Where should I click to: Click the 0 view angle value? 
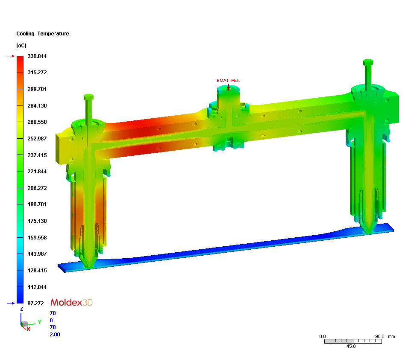pyautogui.click(x=51, y=321)
